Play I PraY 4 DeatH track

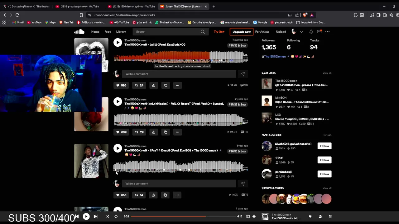pos(118,148)
